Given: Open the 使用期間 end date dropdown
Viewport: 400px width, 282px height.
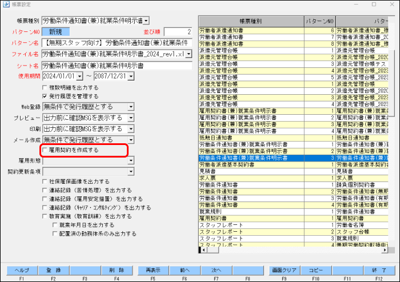Looking at the screenshot, I should pyautogui.click(x=131, y=76).
